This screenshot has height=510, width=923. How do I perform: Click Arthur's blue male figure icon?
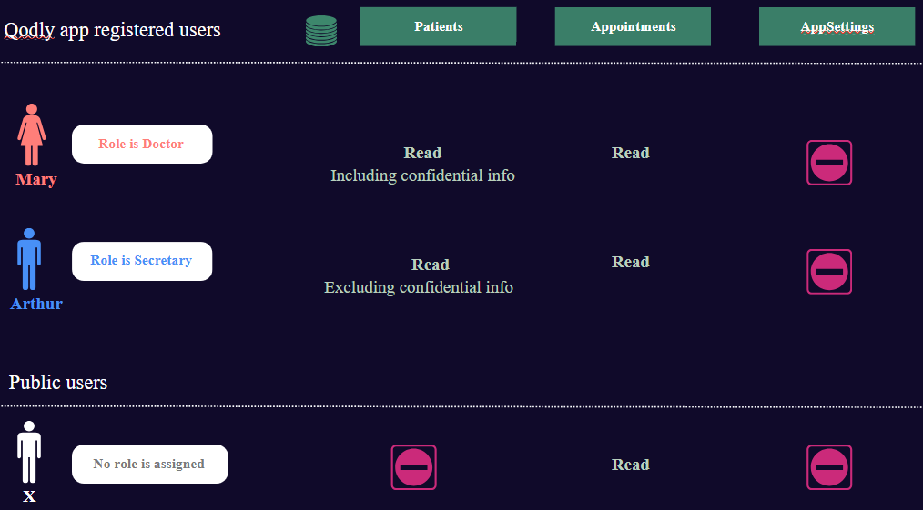point(29,259)
